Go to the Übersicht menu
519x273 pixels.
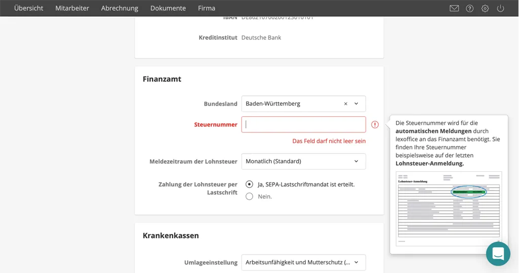(28, 8)
